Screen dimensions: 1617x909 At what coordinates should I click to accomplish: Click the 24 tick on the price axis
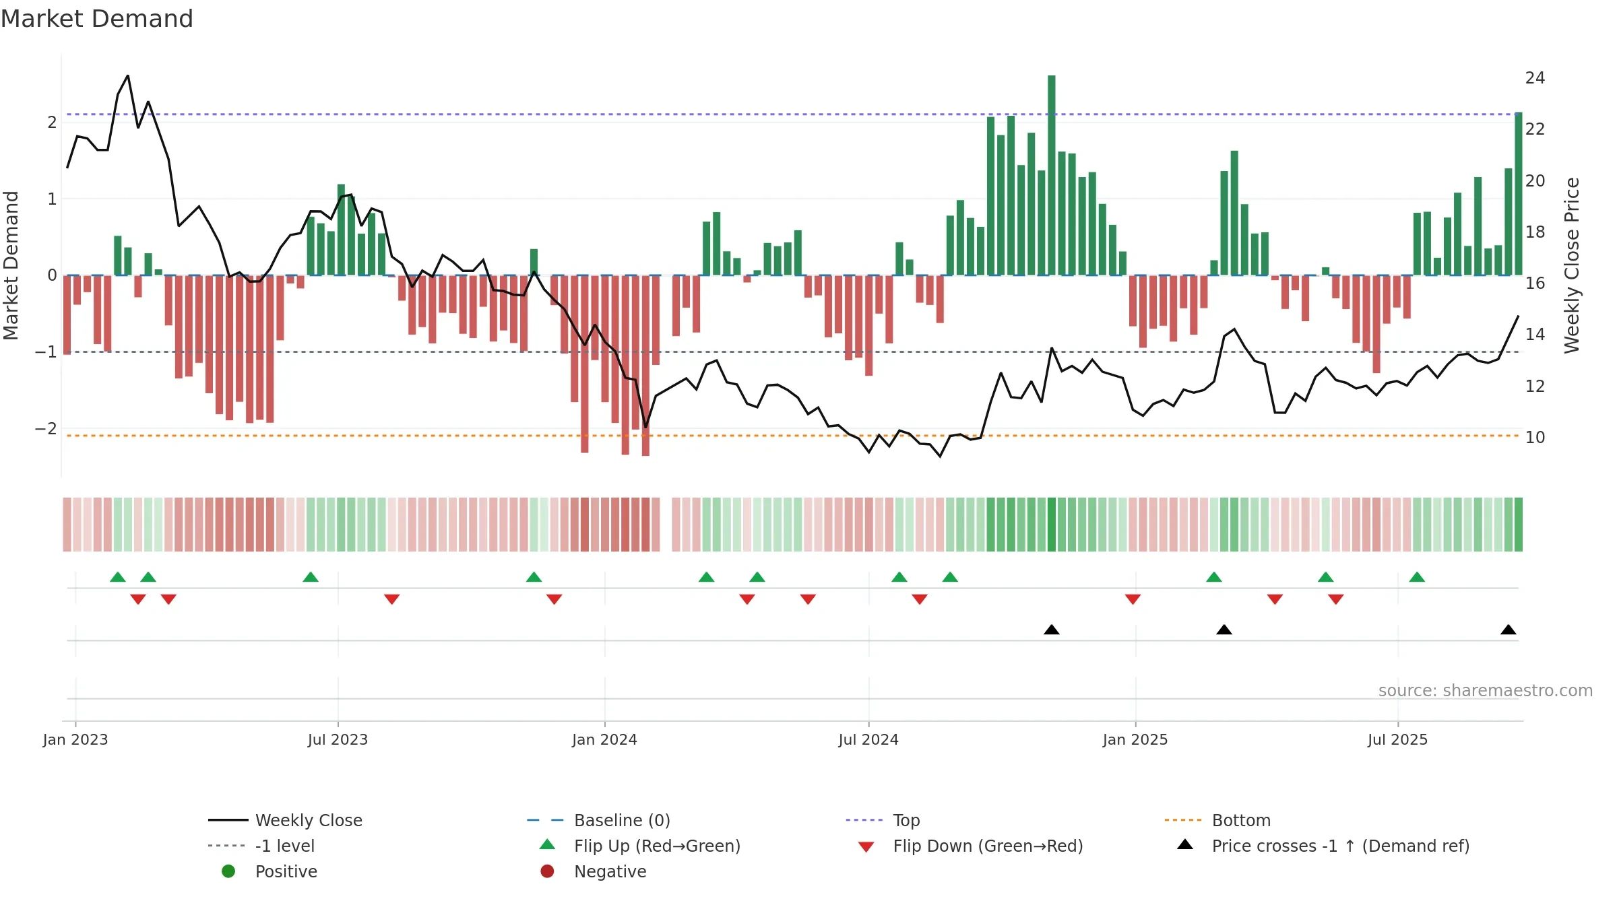click(x=1535, y=78)
